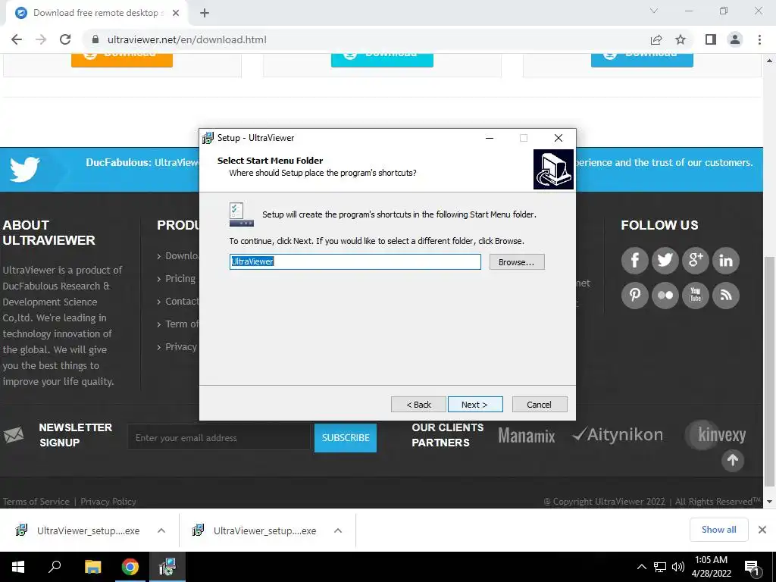Image resolution: width=776 pixels, height=582 pixels.
Task: Open the RSS feed icon
Action: (x=726, y=296)
